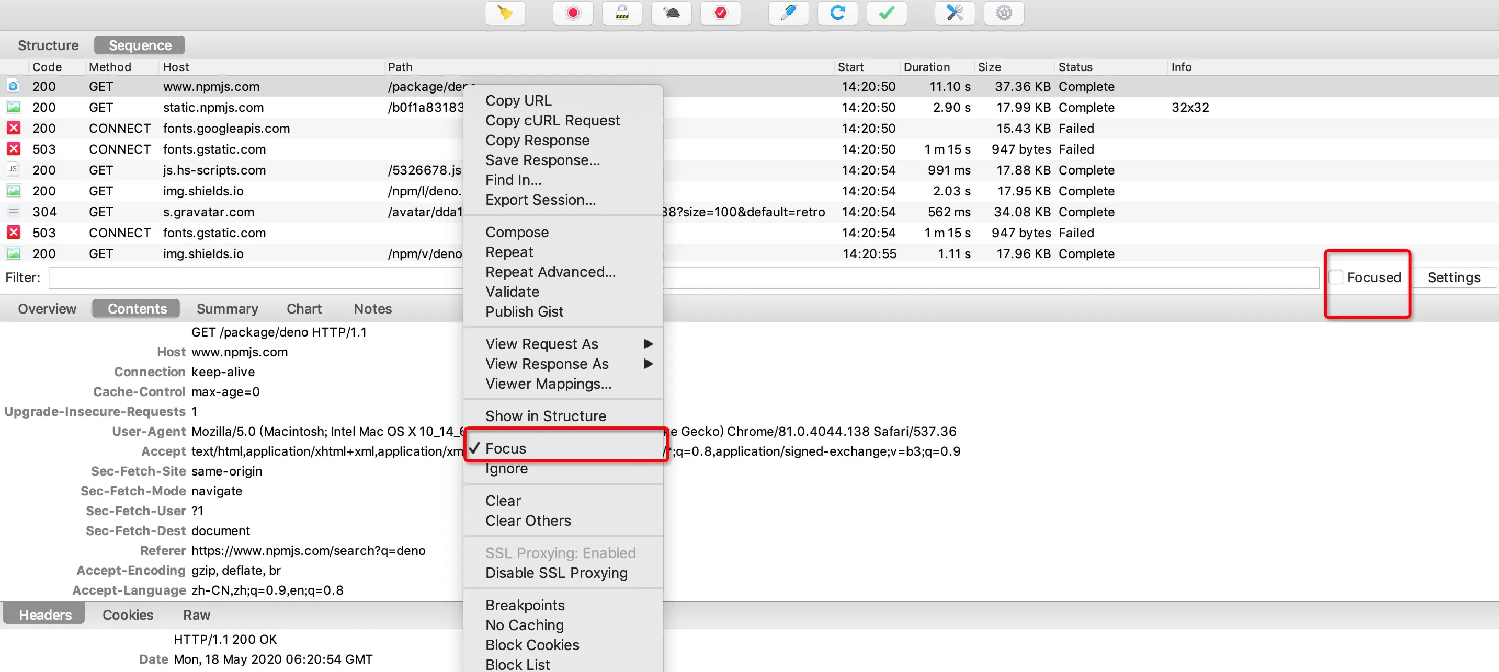This screenshot has height=672, width=1499.
Task: Toggle breakpoints with red hexagon icon
Action: [x=720, y=13]
